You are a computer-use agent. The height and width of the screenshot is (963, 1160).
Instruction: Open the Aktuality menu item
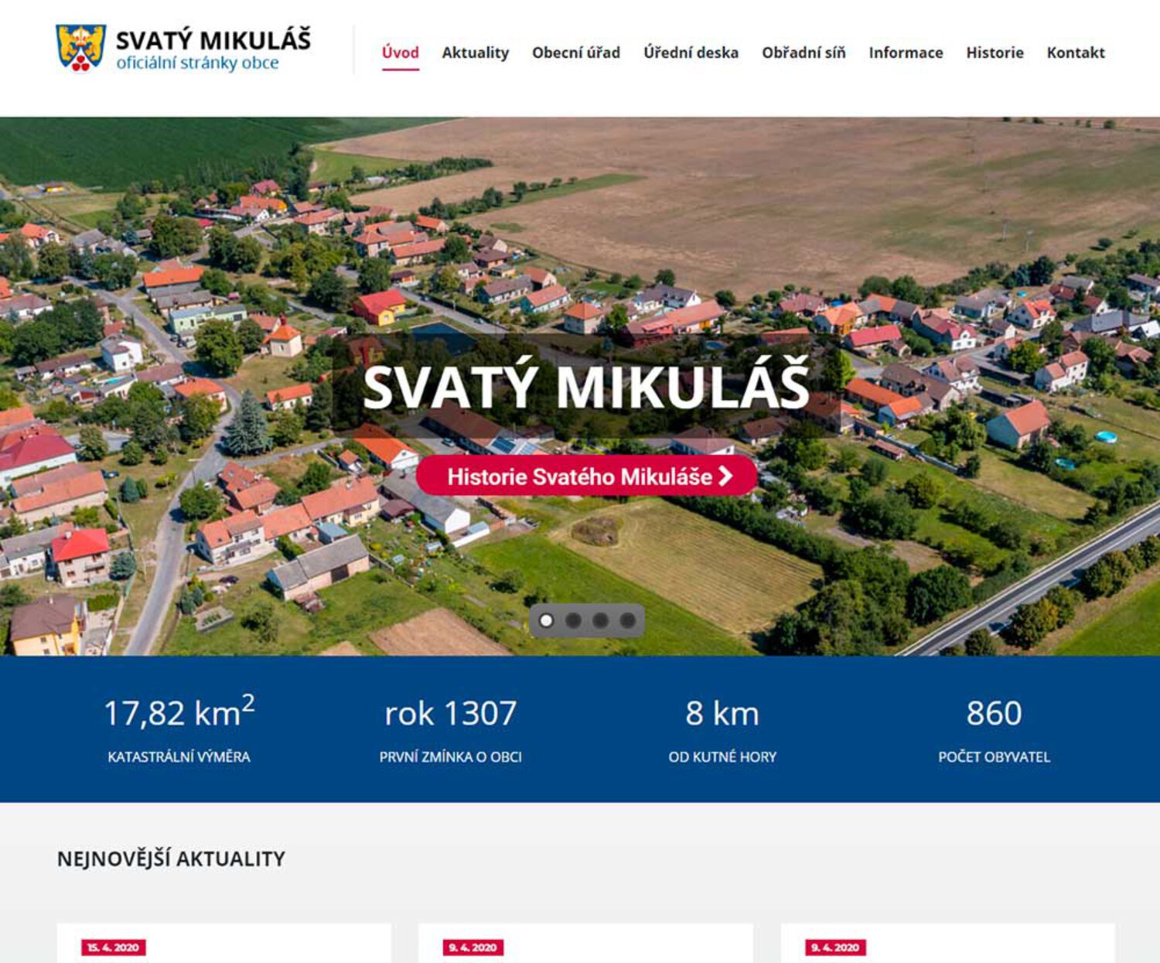pyautogui.click(x=476, y=53)
